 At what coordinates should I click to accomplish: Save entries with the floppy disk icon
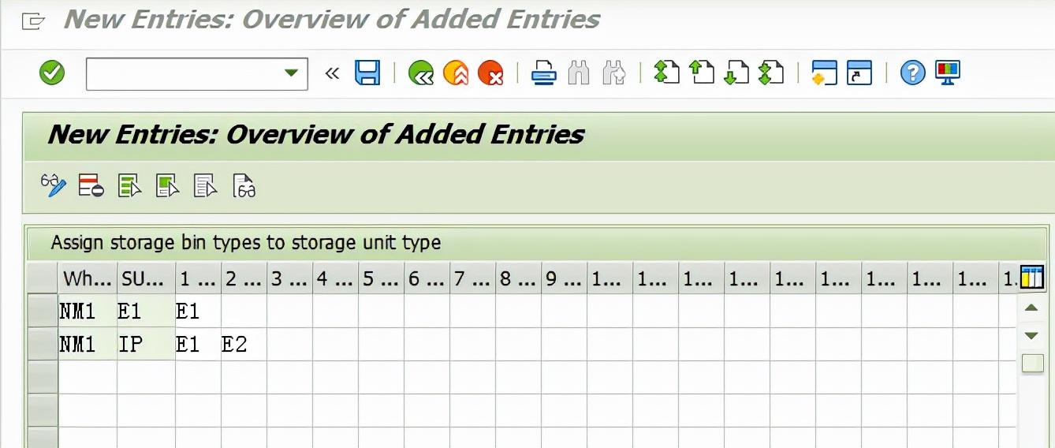pos(367,73)
